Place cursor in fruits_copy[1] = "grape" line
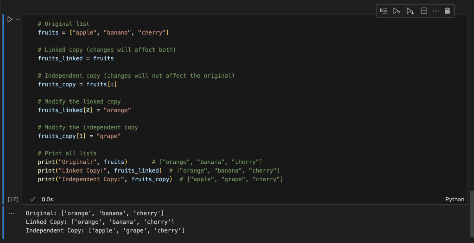474x243 pixels. [x=79, y=136]
